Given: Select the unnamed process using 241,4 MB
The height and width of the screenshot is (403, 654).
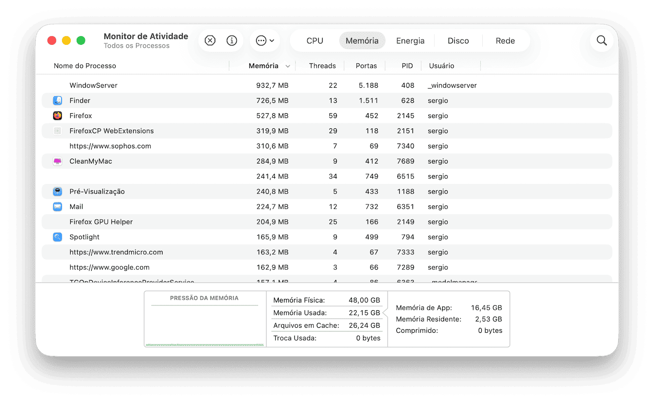Looking at the screenshot, I should click(x=327, y=176).
